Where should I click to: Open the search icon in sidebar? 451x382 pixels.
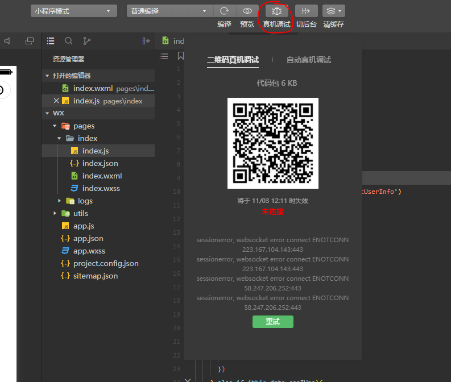68,41
